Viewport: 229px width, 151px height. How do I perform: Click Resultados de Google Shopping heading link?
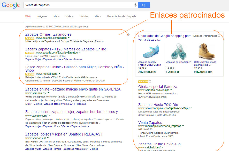pyautogui.click(x=165, y=38)
